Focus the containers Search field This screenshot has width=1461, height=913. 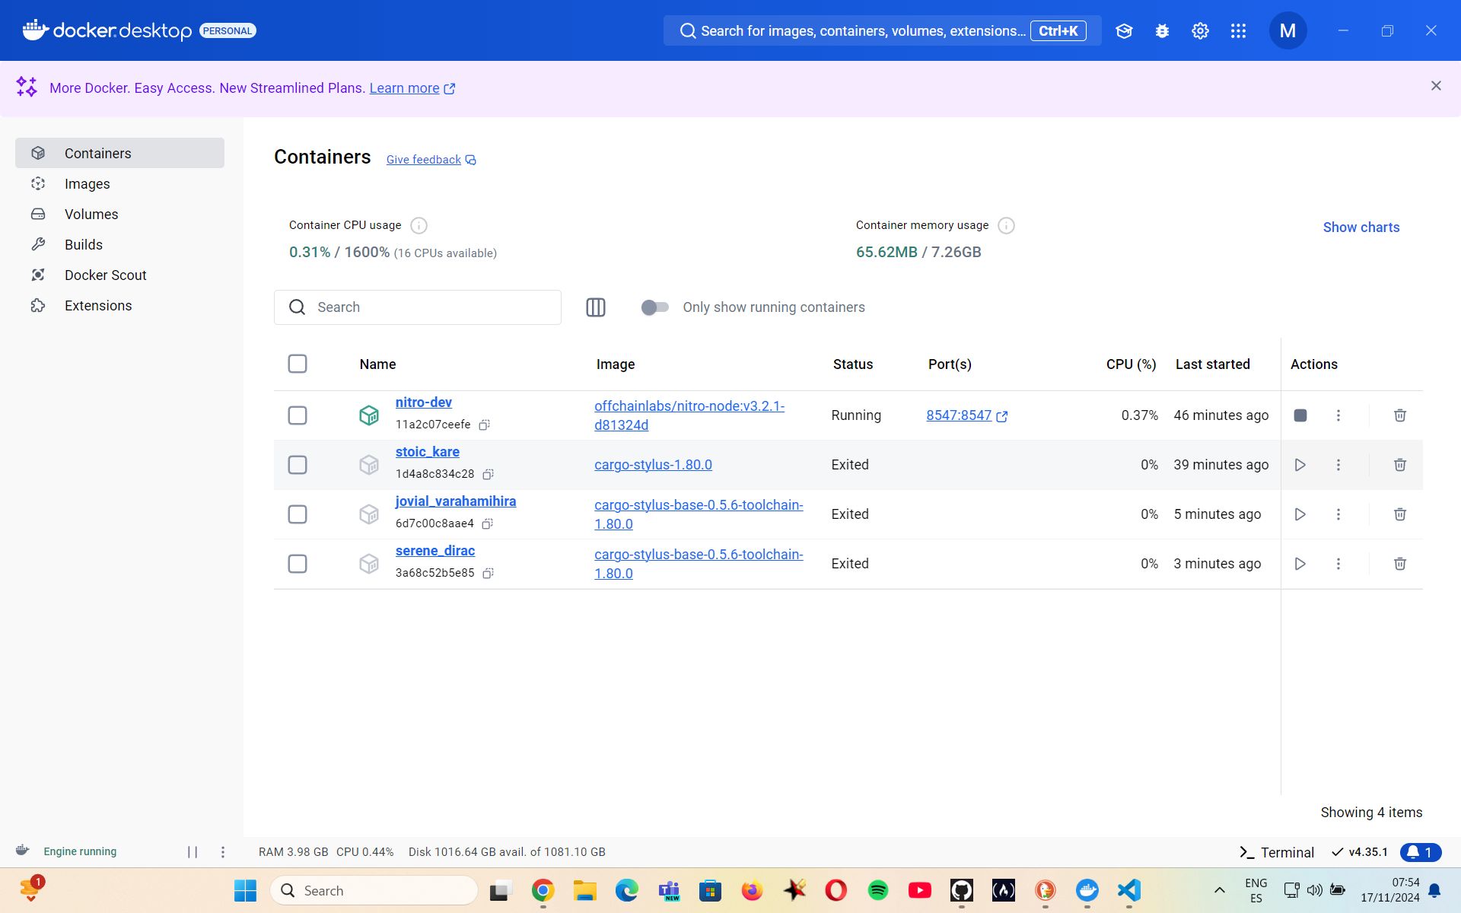[x=418, y=307]
